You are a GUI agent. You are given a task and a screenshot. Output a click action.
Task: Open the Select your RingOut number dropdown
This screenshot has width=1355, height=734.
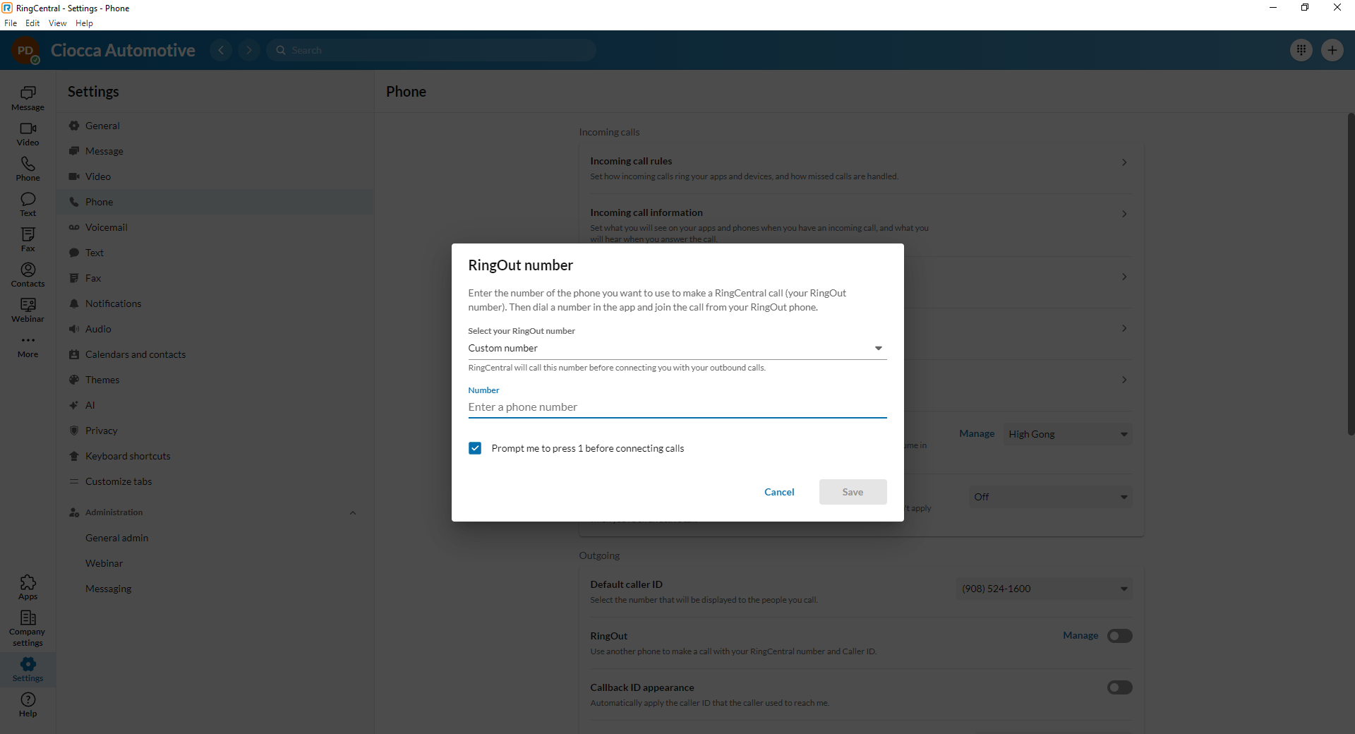click(x=677, y=348)
